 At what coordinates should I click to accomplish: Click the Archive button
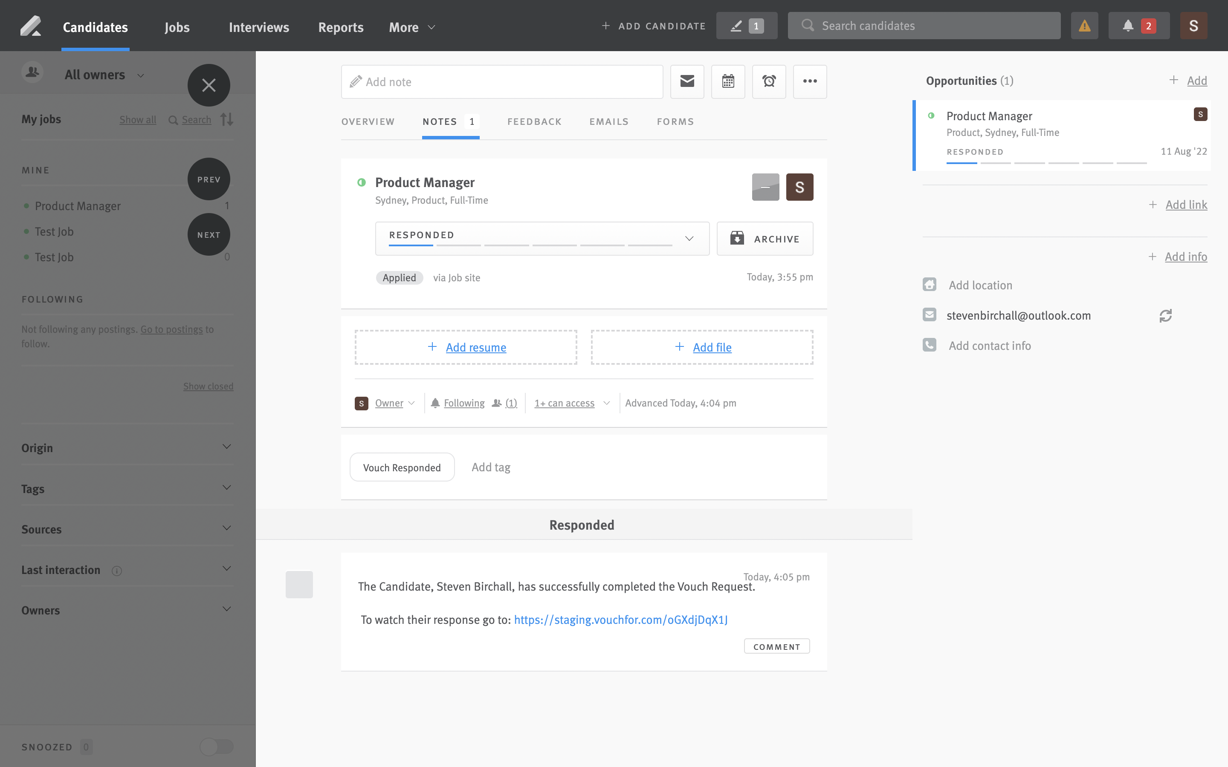(765, 239)
